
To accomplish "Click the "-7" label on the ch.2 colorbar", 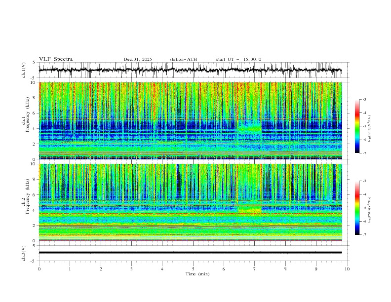I will tap(364, 235).
